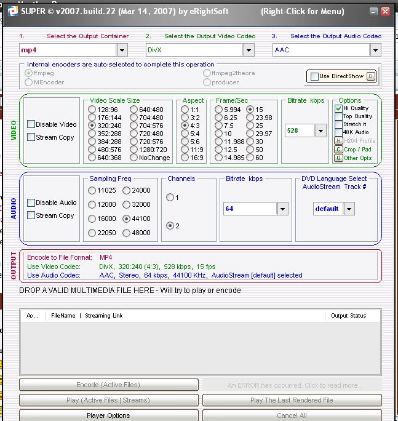Image resolution: width=398 pixels, height=421 pixels.
Task: Open Crop / Pad via C icon
Action: [338, 150]
